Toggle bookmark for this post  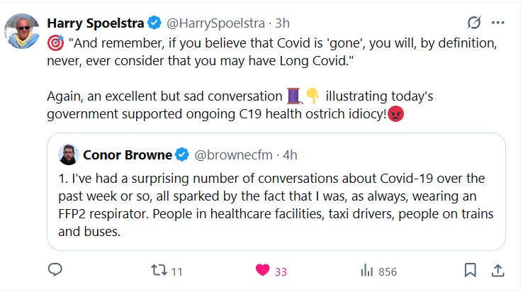point(470,270)
